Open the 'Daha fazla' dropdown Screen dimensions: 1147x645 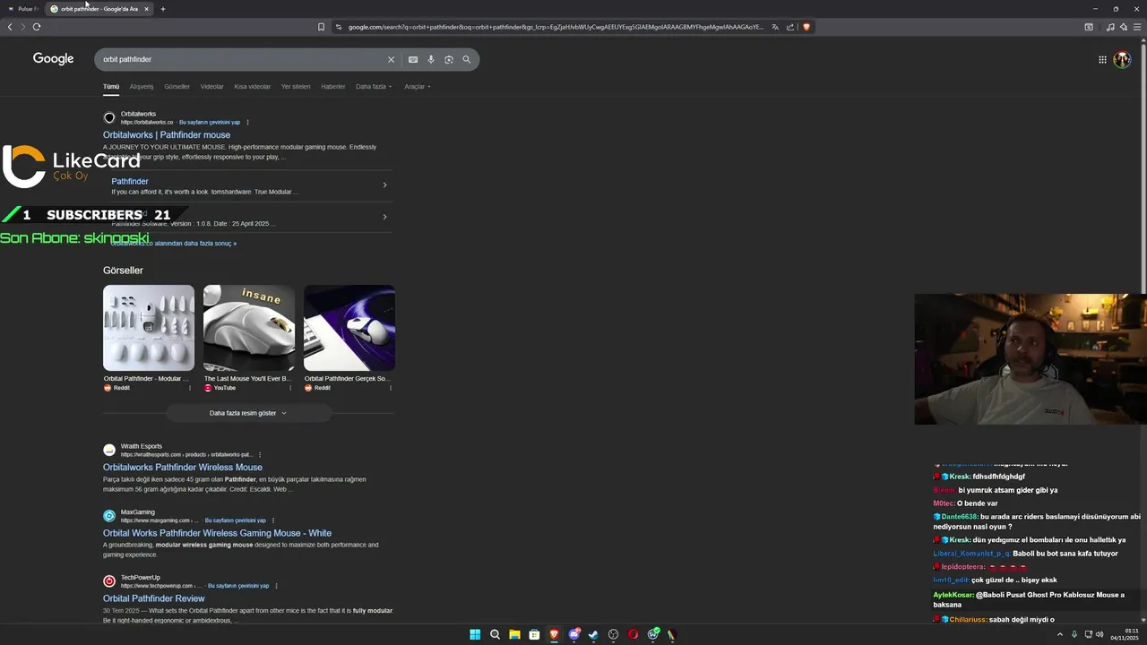374,87
